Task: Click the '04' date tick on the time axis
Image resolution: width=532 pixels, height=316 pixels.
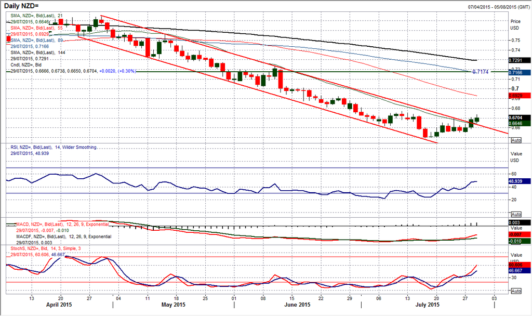Action: [118, 298]
